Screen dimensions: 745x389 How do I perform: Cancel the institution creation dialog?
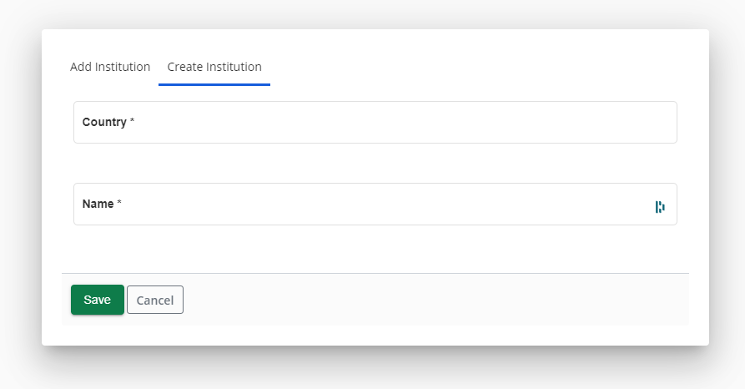[x=155, y=300]
